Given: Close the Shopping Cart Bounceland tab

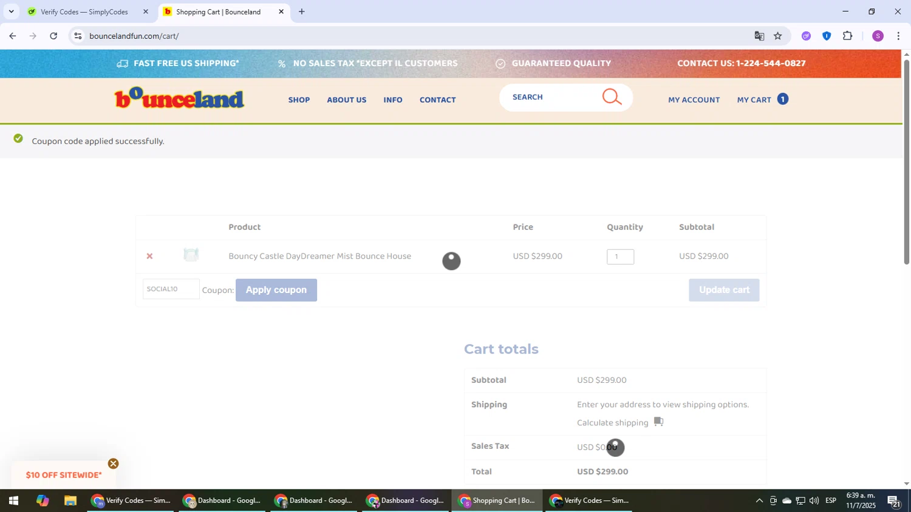Looking at the screenshot, I should coord(281,12).
